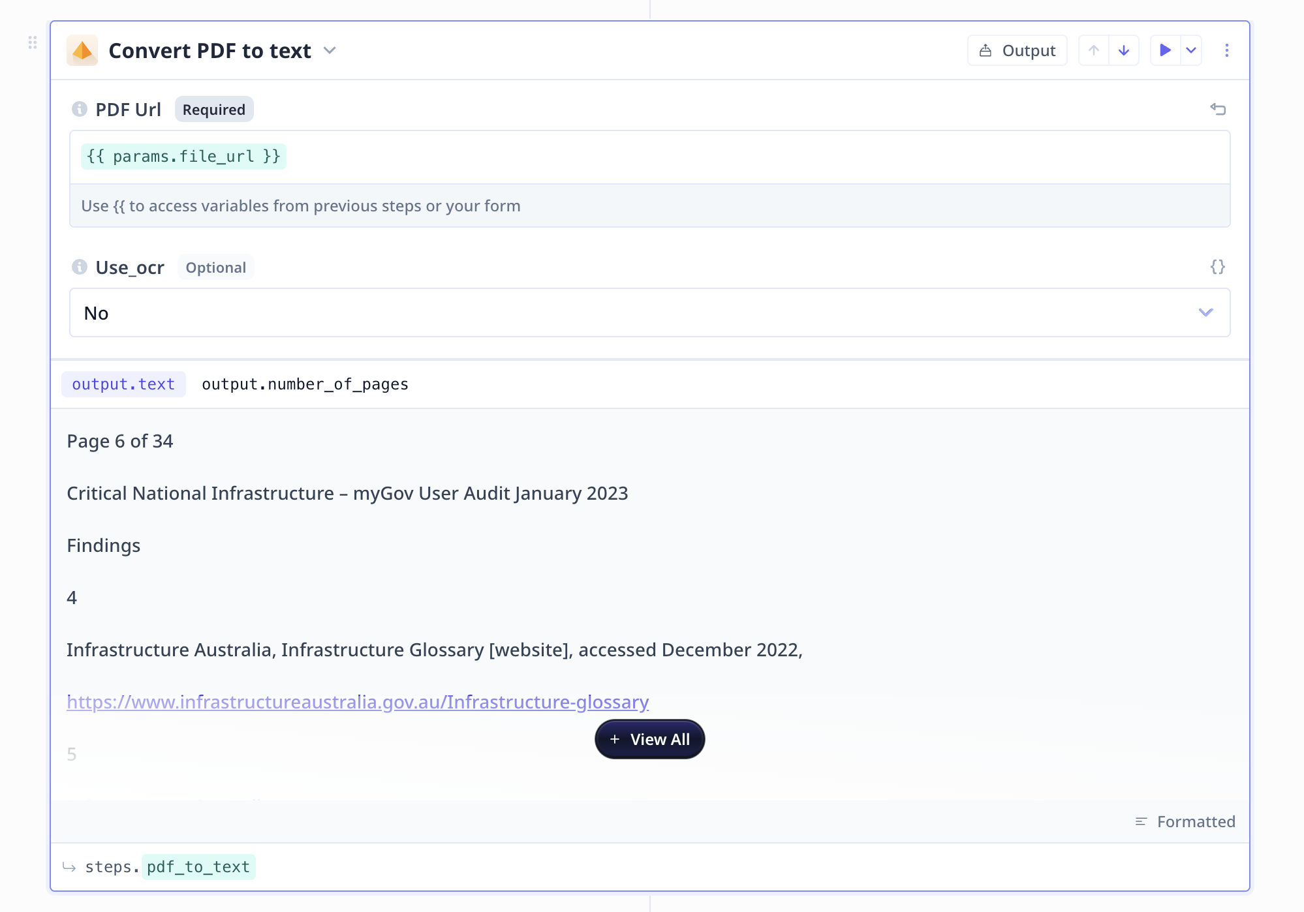Click the drag handle beside the step
Screen dimensions: 1304x912
pyautogui.click(x=33, y=42)
